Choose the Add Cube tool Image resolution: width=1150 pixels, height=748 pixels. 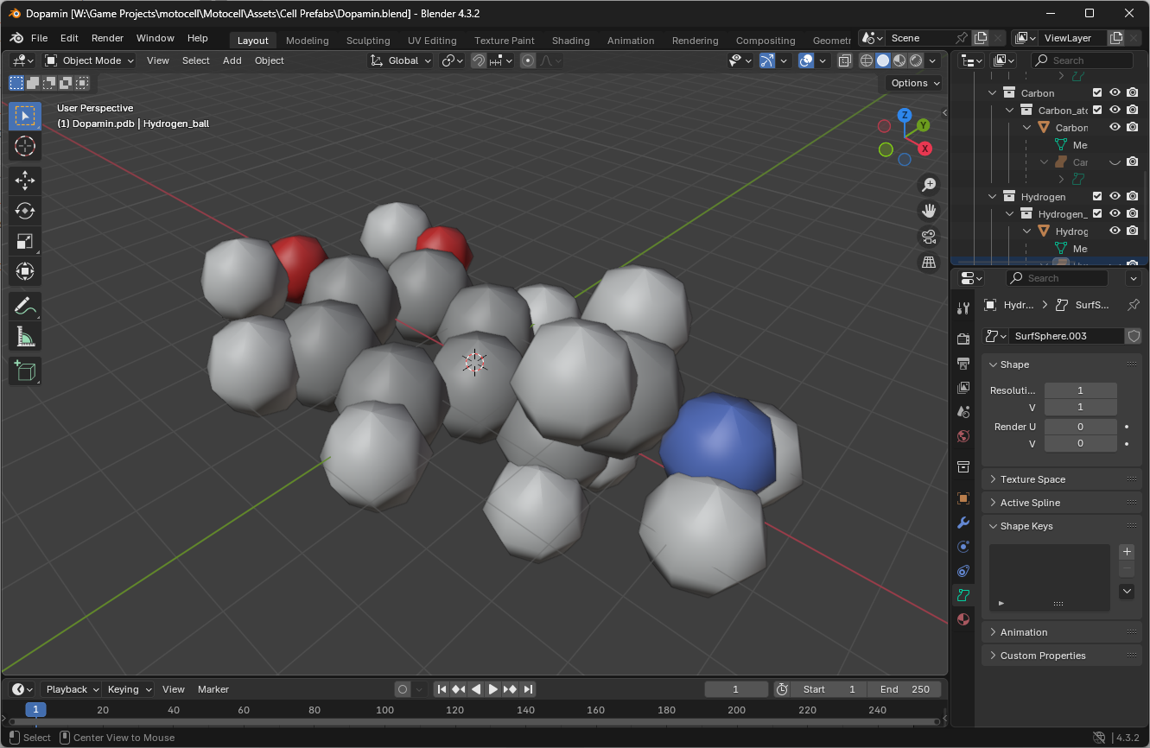tap(25, 371)
